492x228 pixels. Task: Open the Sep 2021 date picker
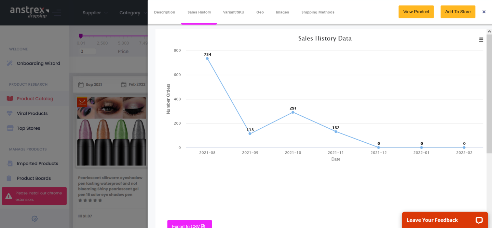tap(90, 84)
